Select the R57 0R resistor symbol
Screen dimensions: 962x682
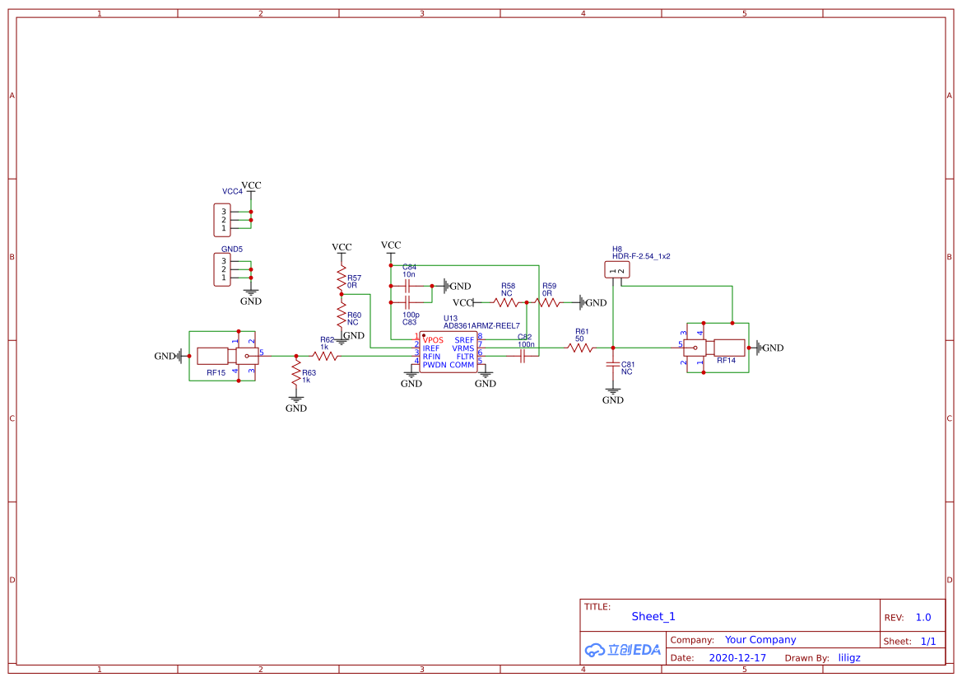coord(342,278)
